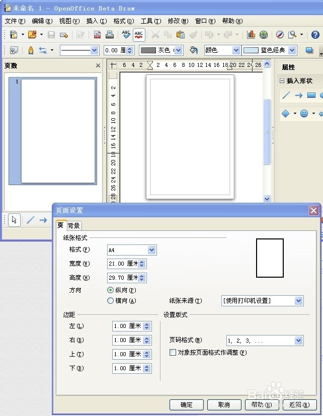Click the Export as PDF icon
This screenshot has height=416, width=323.
(x=97, y=35)
